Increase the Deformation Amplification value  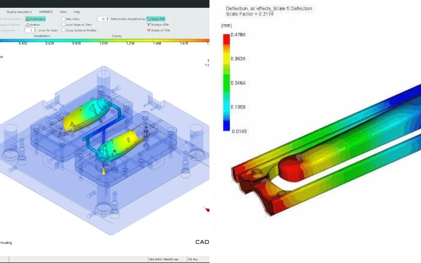[x=107, y=18]
